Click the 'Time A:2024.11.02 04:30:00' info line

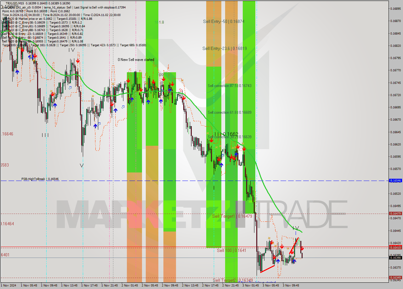pos(21,15)
